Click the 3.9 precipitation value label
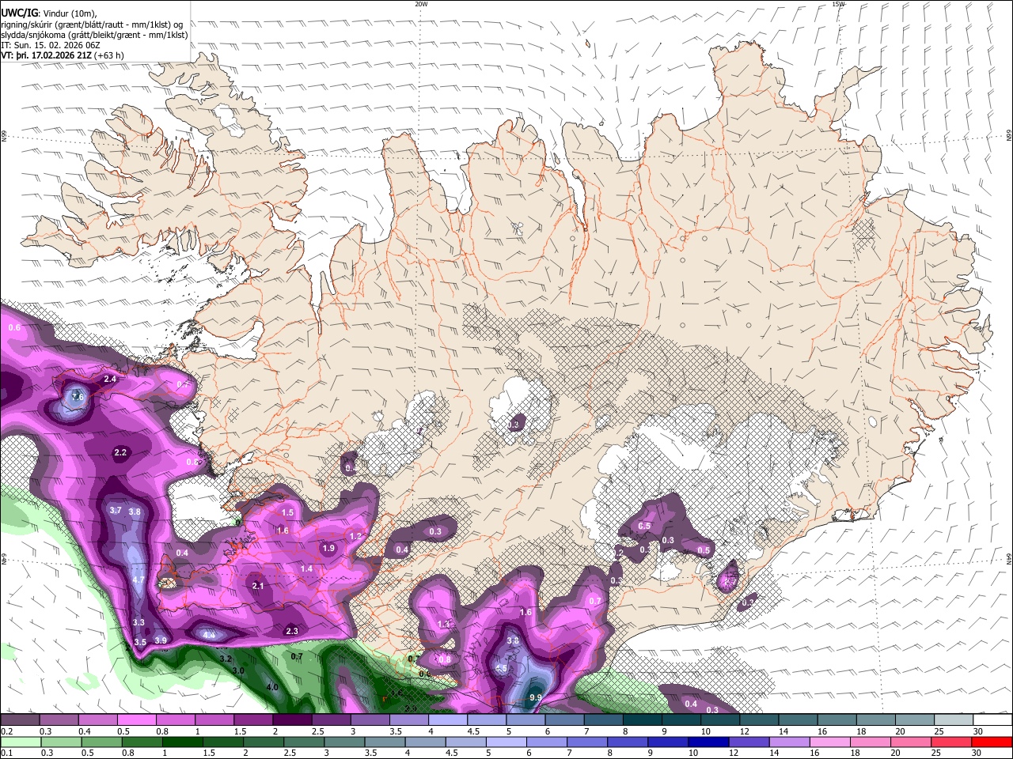The image size is (1013, 759). click(160, 641)
